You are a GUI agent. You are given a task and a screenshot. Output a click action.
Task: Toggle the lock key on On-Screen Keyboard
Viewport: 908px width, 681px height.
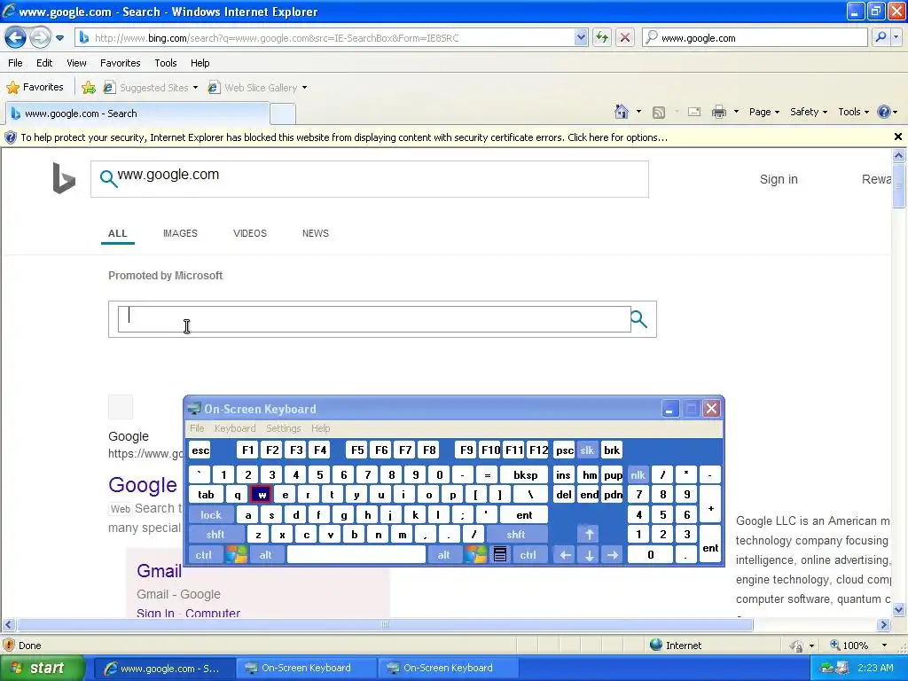211,515
